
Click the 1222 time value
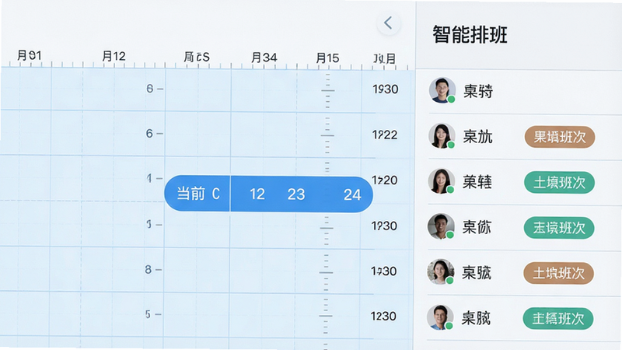pyautogui.click(x=385, y=135)
